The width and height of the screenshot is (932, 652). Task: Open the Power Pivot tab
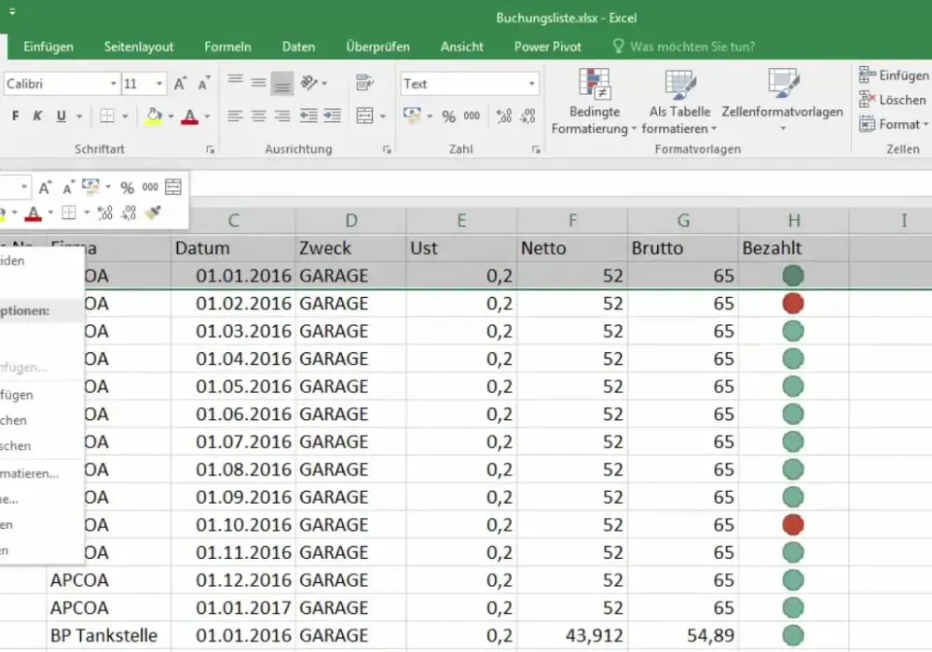[x=547, y=47]
